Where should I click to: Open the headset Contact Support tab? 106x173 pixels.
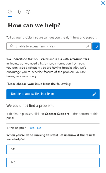[x=19, y=12]
